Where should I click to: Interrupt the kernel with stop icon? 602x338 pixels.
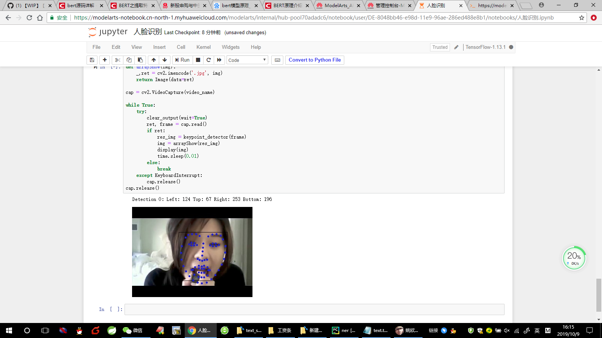(198, 60)
